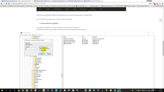Select the hexadecimal radio button in DWORD dialog
Screen dimensions: 164x92
tap(40, 49)
